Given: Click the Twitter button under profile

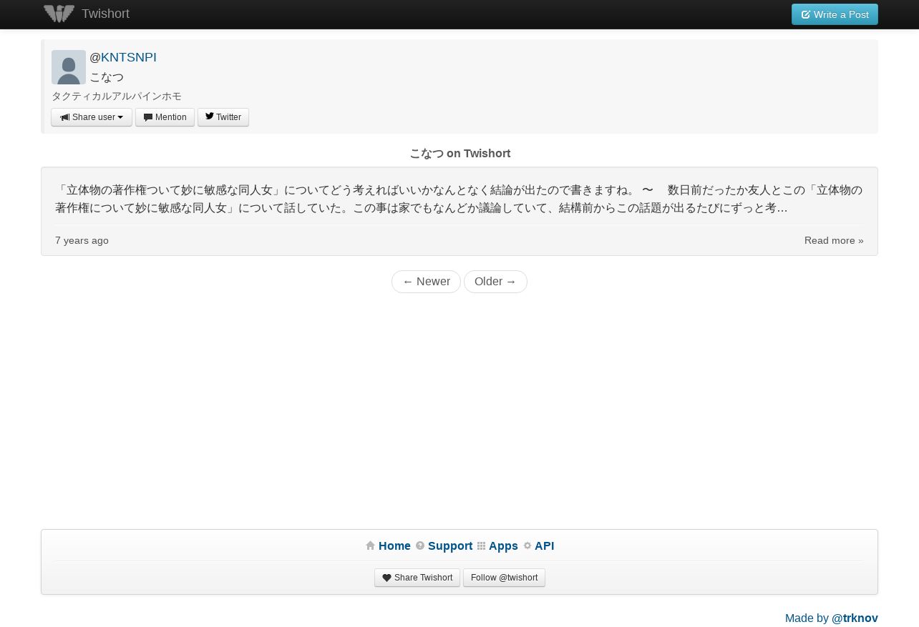Looking at the screenshot, I should (x=223, y=117).
